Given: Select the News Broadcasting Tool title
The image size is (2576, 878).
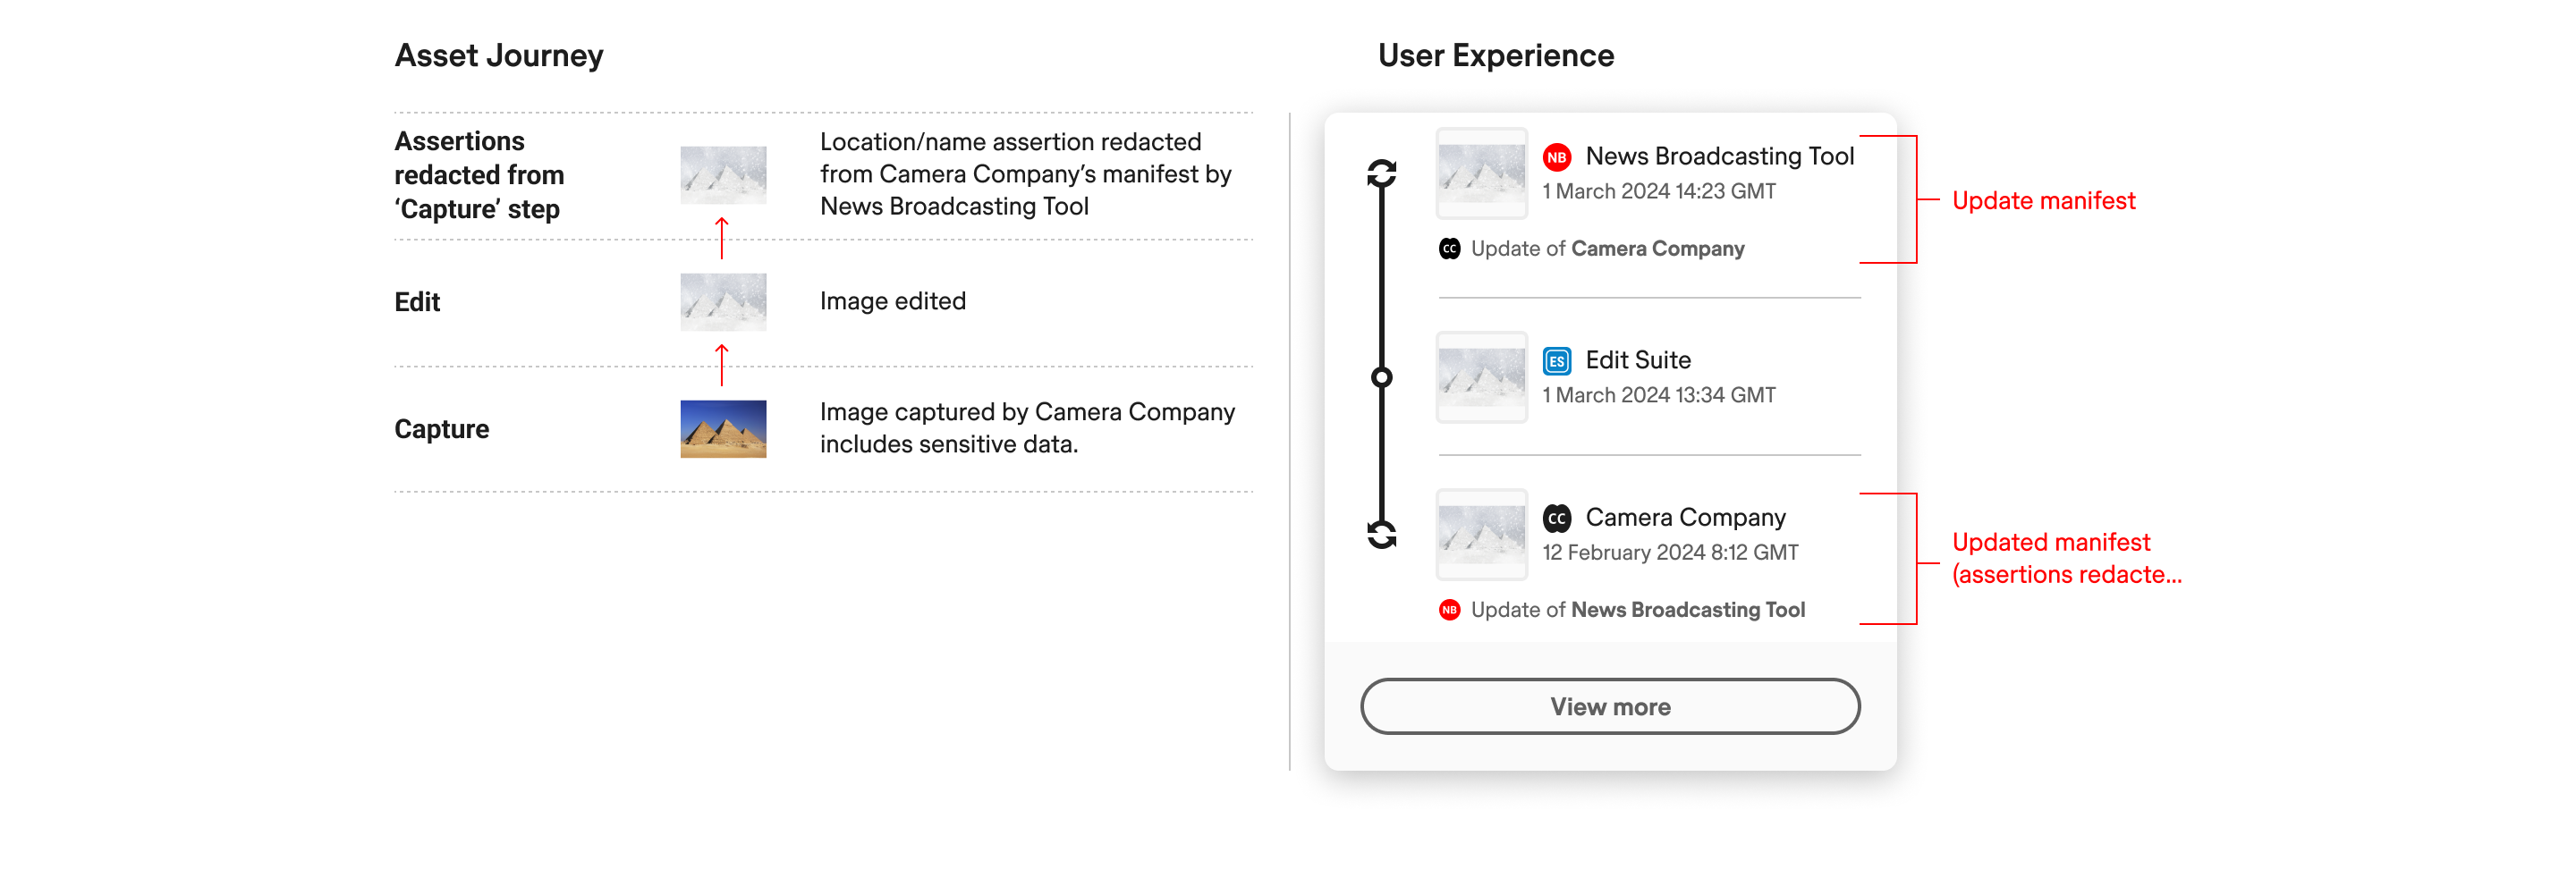Looking at the screenshot, I should coord(1719,156).
